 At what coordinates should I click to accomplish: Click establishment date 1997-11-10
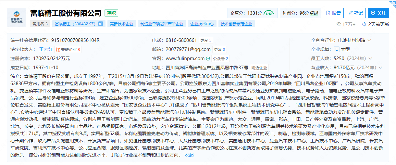(x=46, y=68)
